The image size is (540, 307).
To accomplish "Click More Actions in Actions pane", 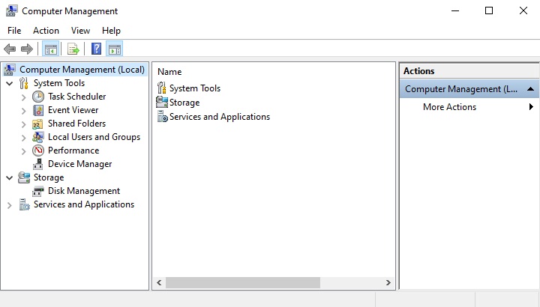I will [x=449, y=107].
